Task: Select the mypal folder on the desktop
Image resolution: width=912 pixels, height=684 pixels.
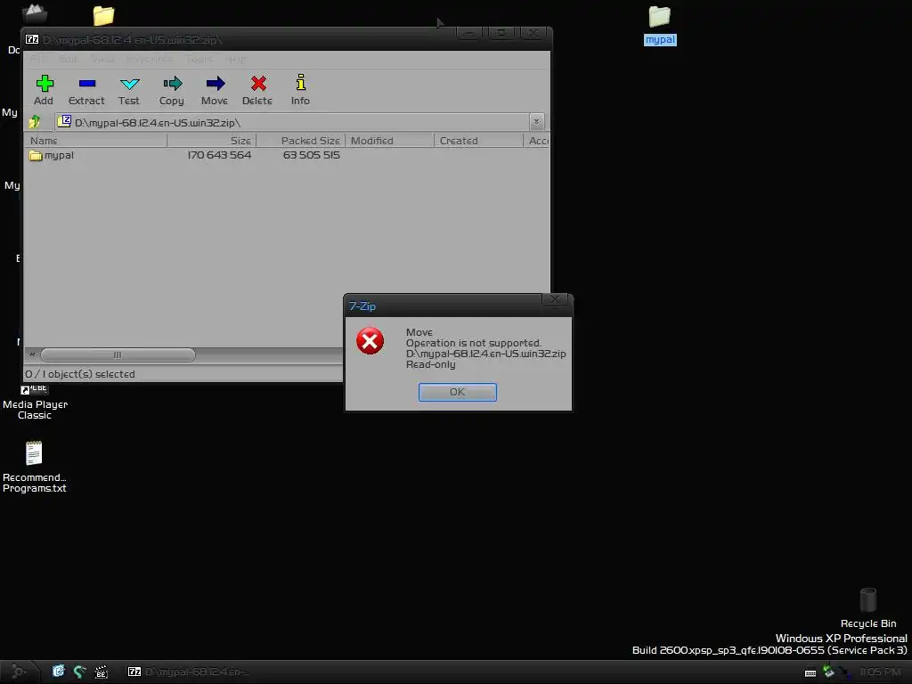Action: pyautogui.click(x=660, y=26)
